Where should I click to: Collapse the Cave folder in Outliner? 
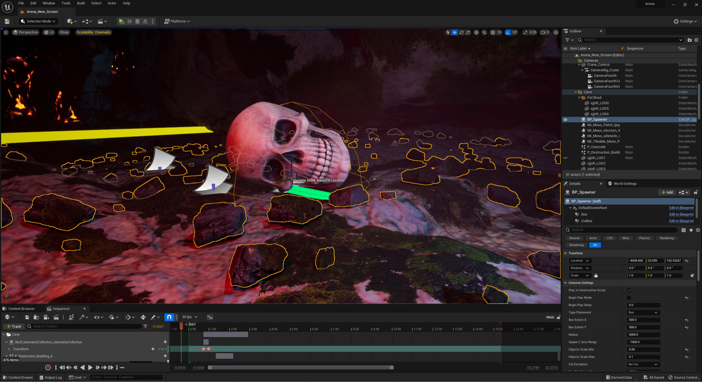pos(576,92)
